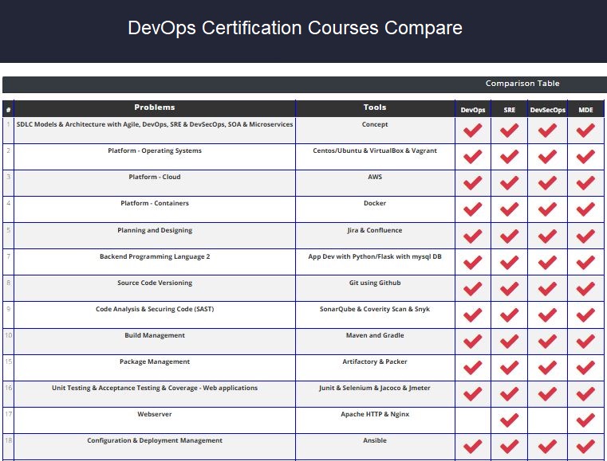Click SRE checkmark for Maven and Gradle

click(x=509, y=341)
